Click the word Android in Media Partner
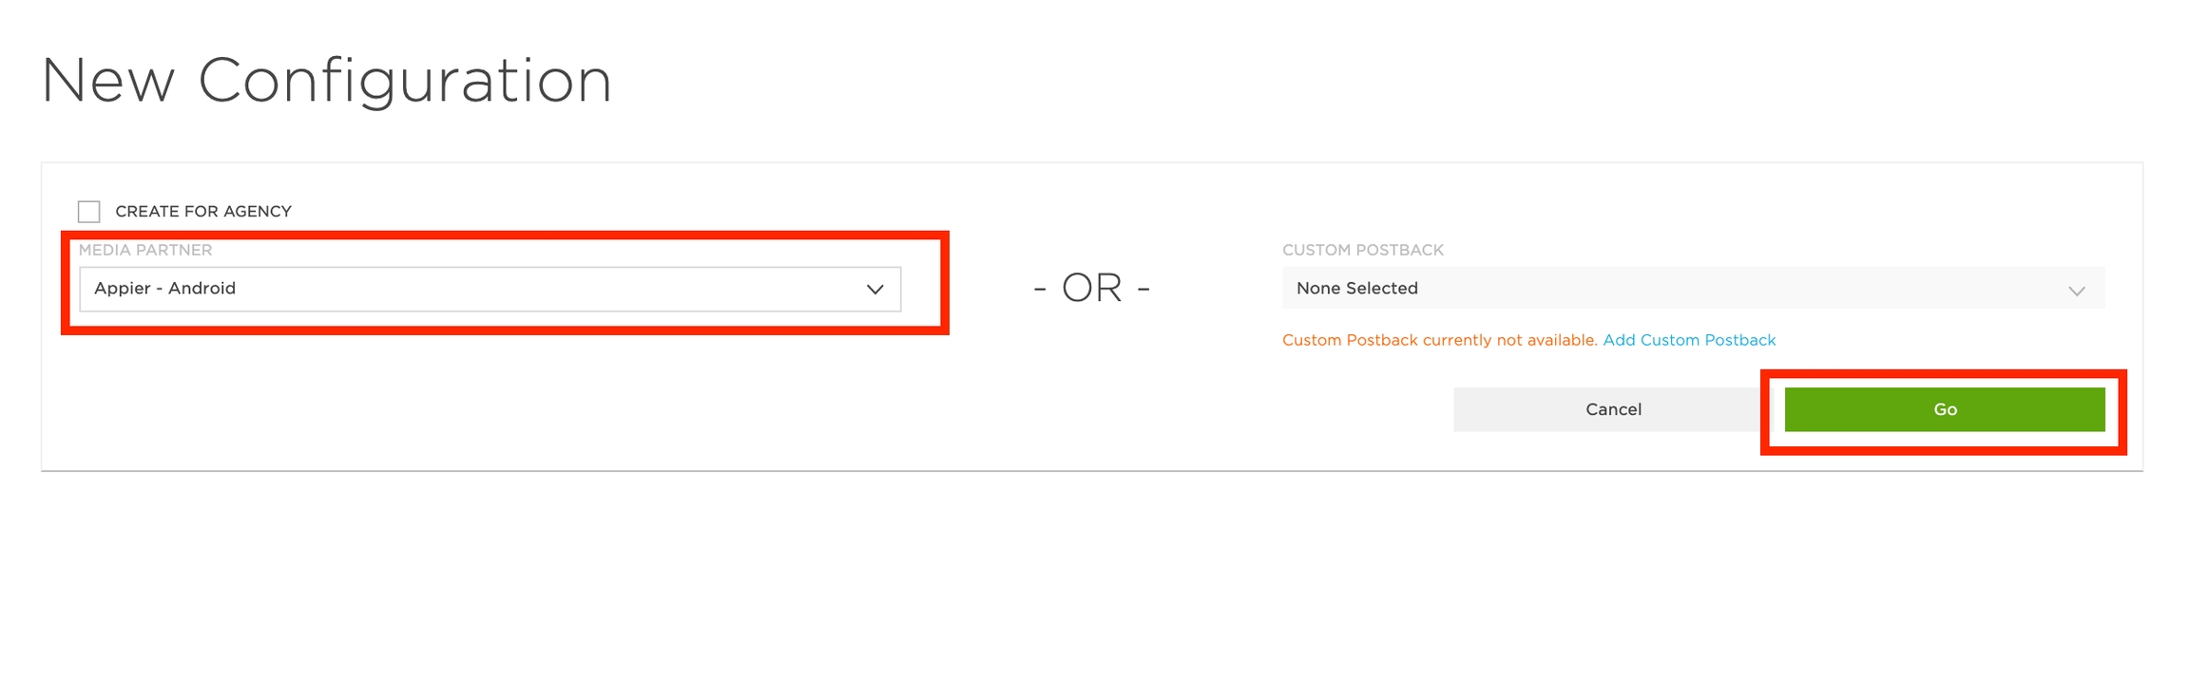Screen dimensions: 2190x698 [x=202, y=289]
